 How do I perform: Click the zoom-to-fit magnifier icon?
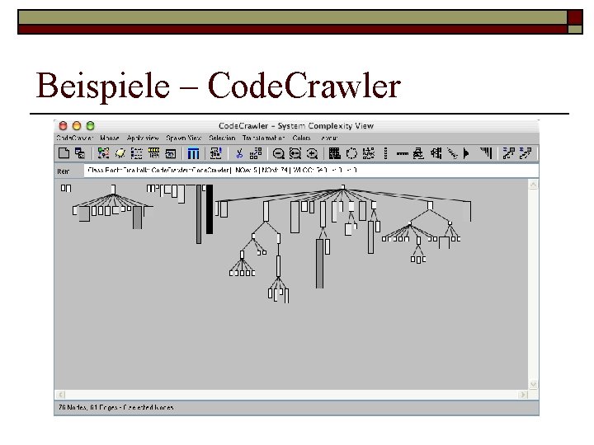click(295, 153)
